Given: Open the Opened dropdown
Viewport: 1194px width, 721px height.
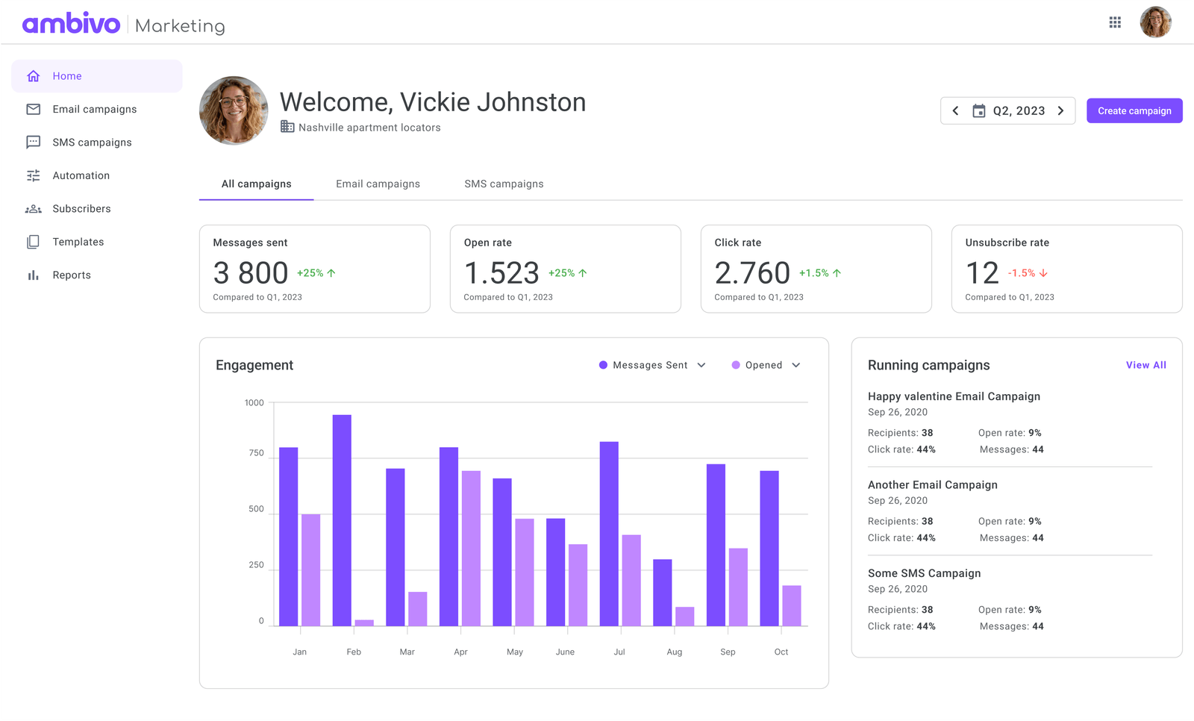Looking at the screenshot, I should pyautogui.click(x=797, y=365).
